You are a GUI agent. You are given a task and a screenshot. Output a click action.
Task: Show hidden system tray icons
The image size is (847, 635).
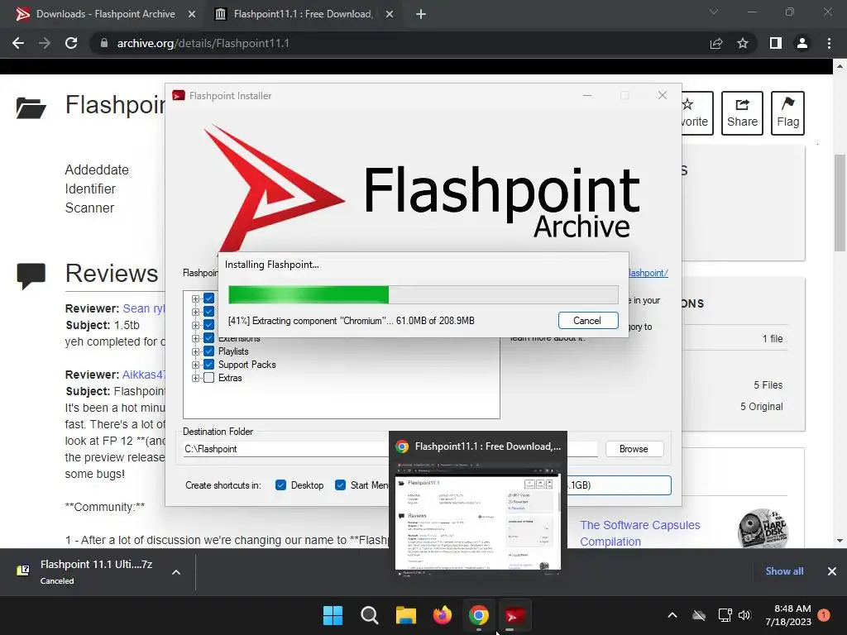pos(672,615)
